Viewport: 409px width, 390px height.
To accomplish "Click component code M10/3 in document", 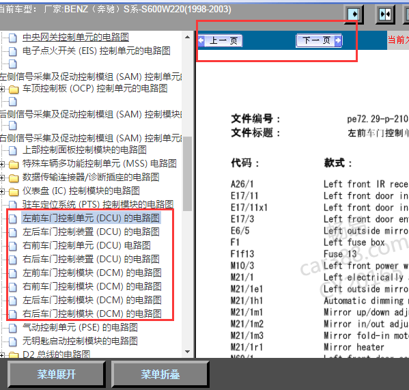I will pos(242,266).
